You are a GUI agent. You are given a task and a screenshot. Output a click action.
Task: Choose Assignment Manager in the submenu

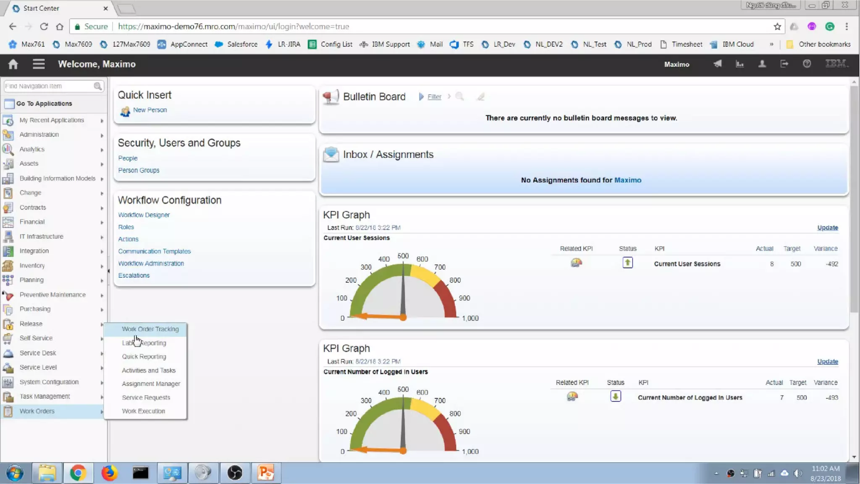tap(151, 384)
